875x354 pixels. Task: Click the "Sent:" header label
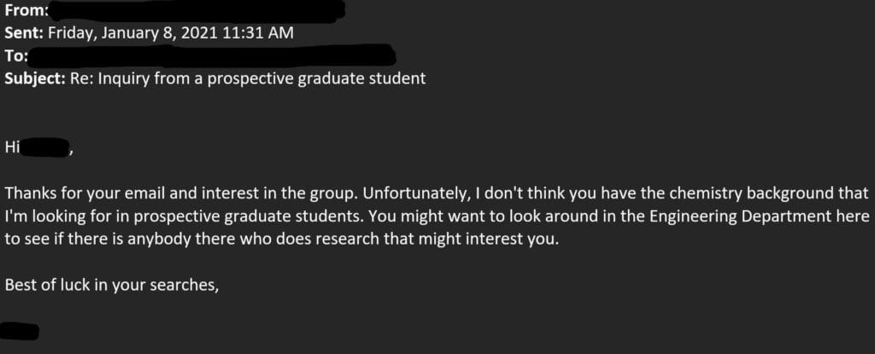tap(24, 34)
